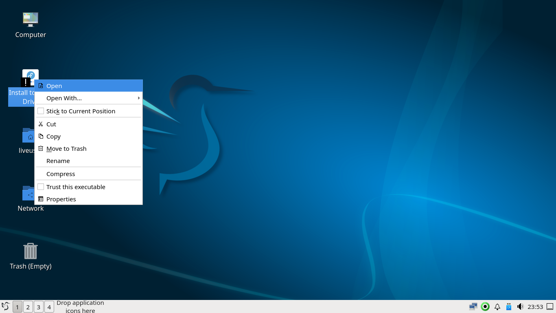Image resolution: width=556 pixels, height=313 pixels.
Task: Click the show desktop button
Action: tap(550, 306)
